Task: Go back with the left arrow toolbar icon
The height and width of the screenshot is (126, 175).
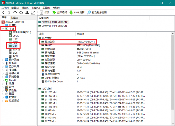Action: click(x=4, y=12)
